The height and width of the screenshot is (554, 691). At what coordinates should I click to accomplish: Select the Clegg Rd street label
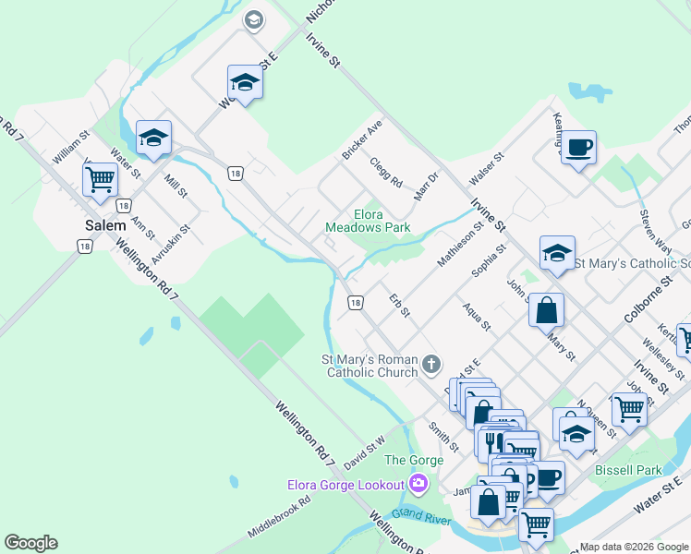pyautogui.click(x=386, y=172)
